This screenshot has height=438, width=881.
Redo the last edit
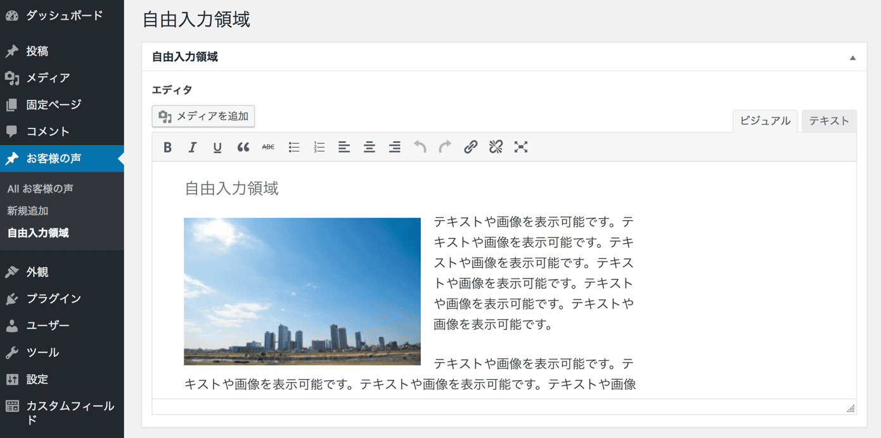445,147
